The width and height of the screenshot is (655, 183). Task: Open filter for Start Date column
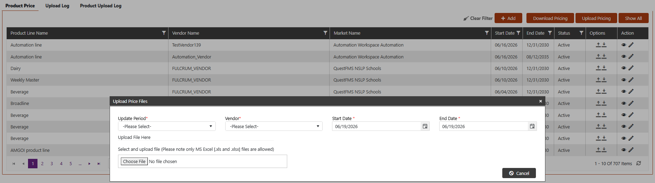pyautogui.click(x=518, y=33)
